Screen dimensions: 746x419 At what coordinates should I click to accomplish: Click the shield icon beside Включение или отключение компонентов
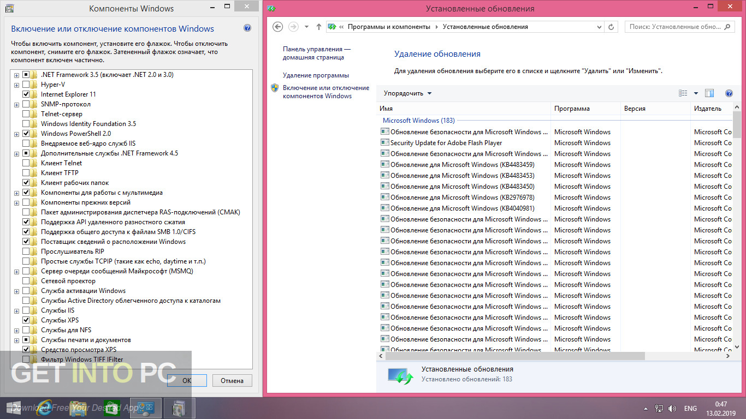coord(275,88)
